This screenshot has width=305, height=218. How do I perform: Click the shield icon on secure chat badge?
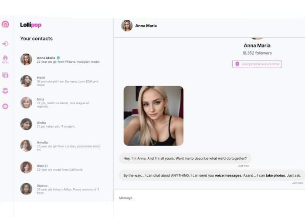[x=237, y=64]
